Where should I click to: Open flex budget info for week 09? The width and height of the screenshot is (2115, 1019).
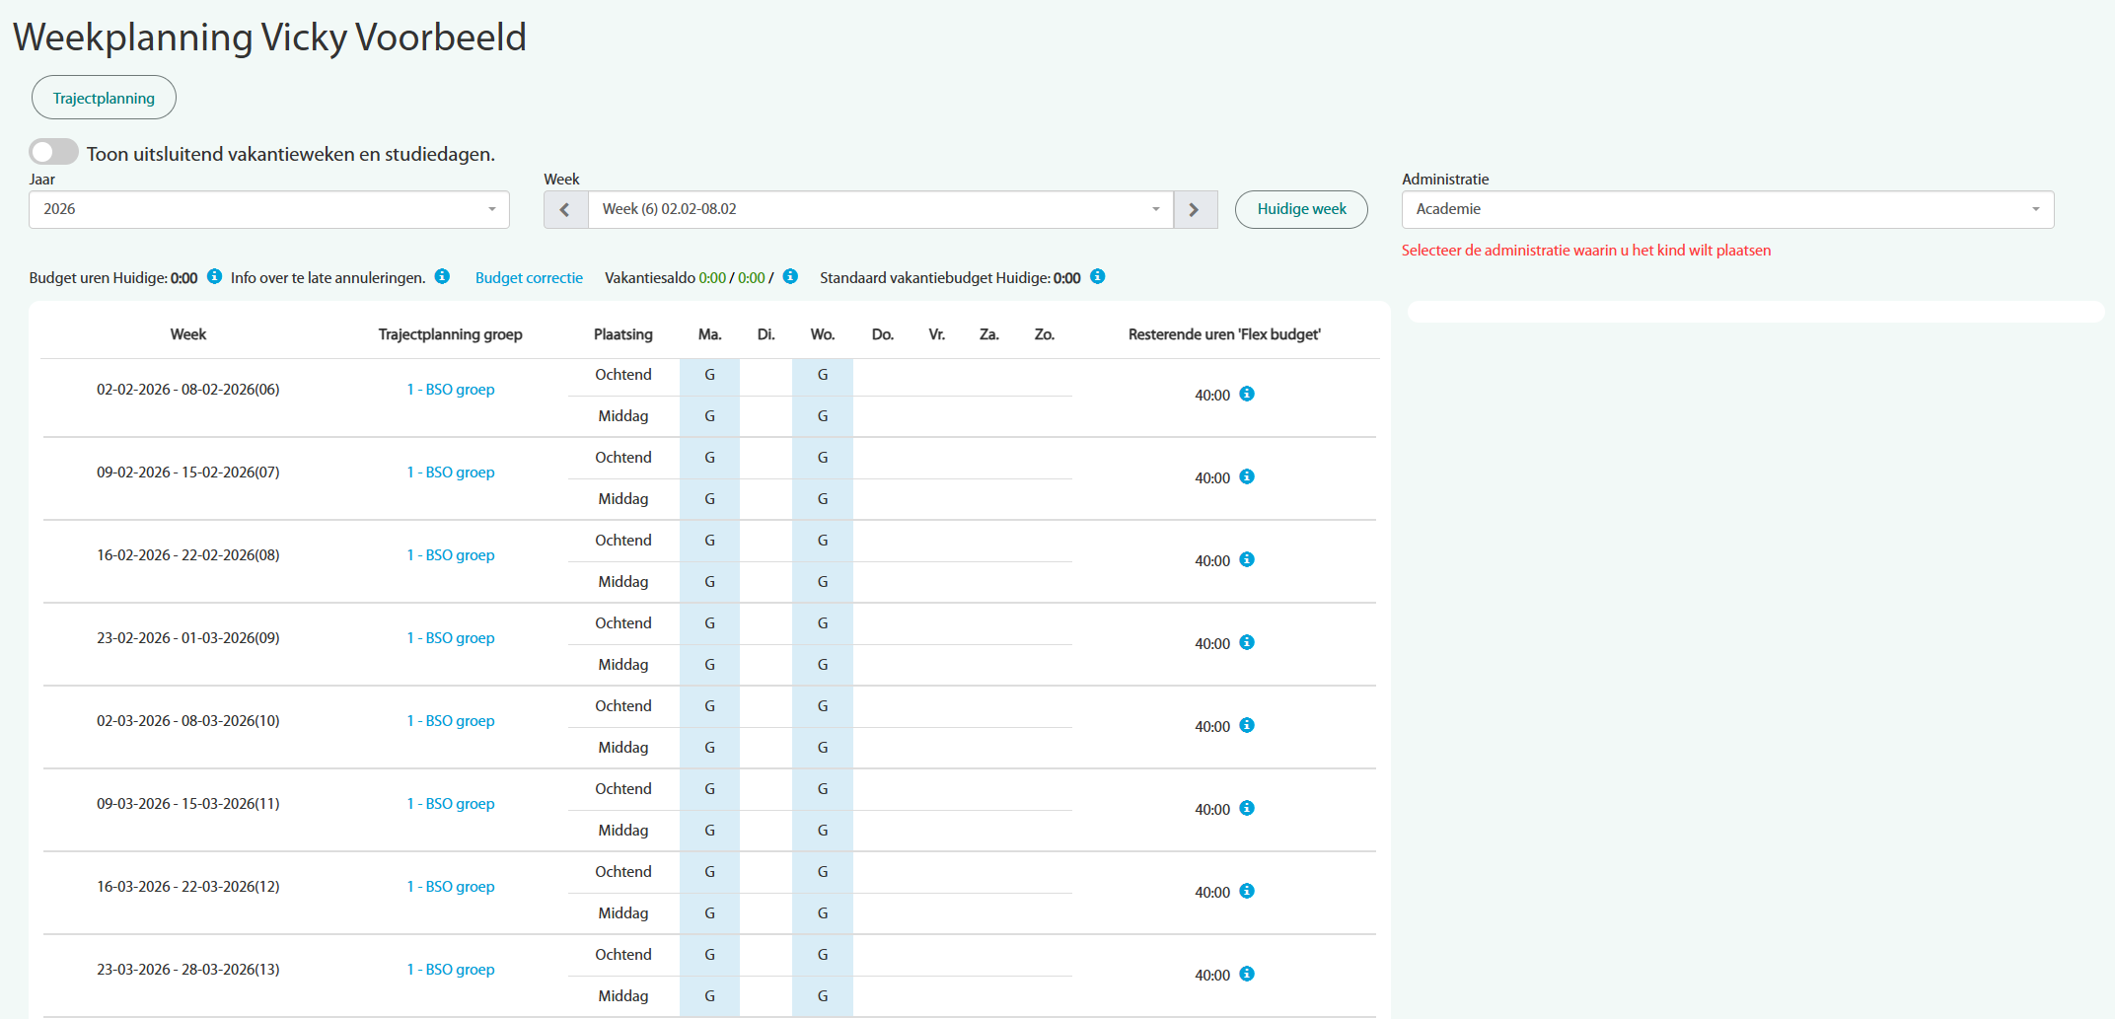pyautogui.click(x=1247, y=643)
